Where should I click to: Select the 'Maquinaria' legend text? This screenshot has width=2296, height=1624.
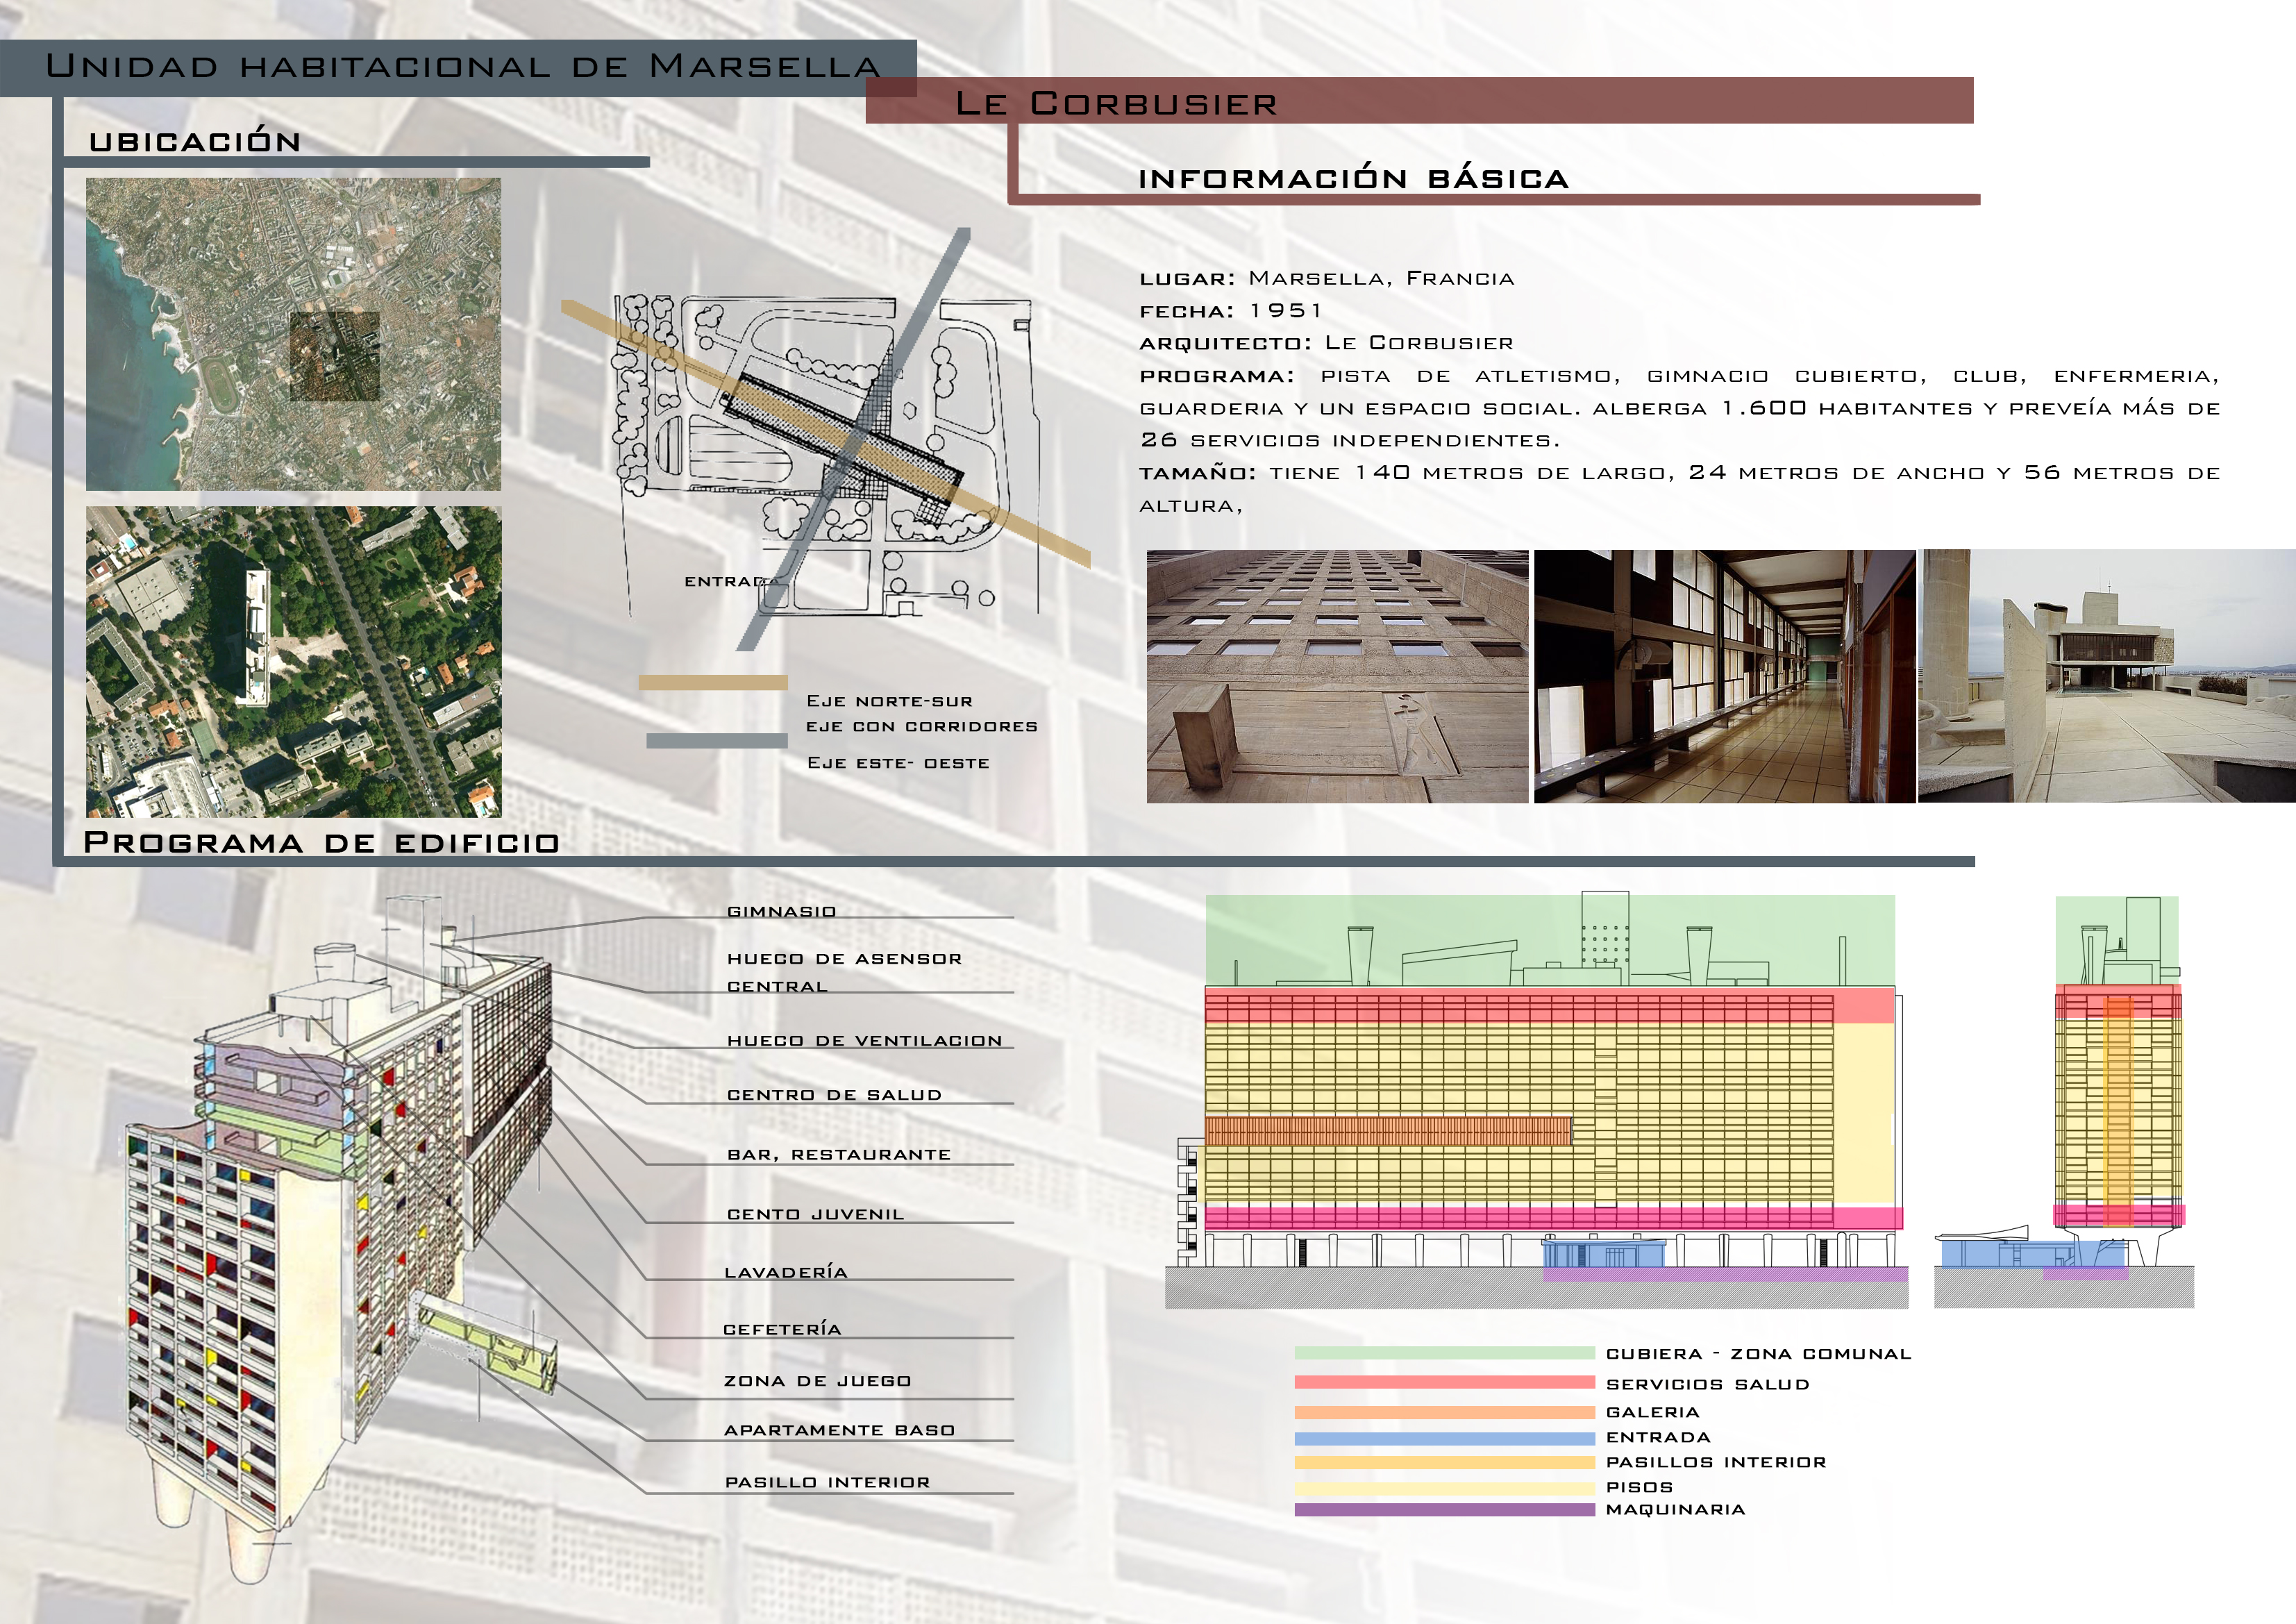(1675, 1510)
